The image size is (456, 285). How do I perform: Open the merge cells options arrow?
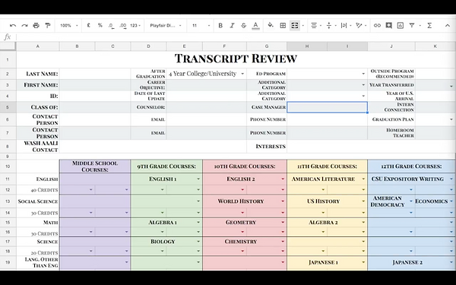click(303, 26)
